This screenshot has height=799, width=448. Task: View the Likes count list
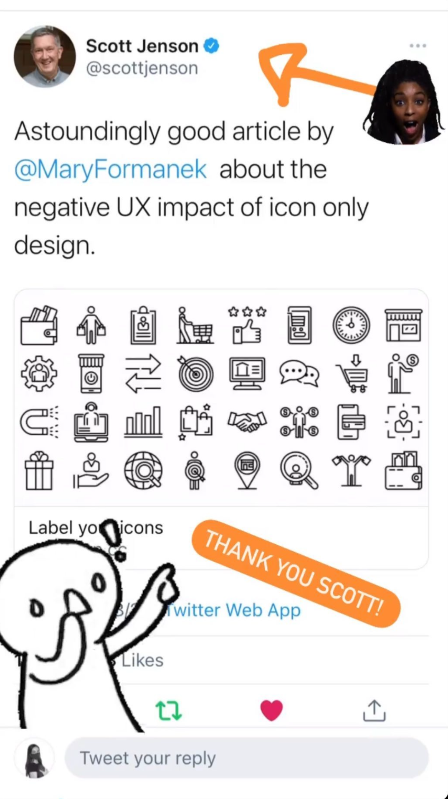(142, 660)
